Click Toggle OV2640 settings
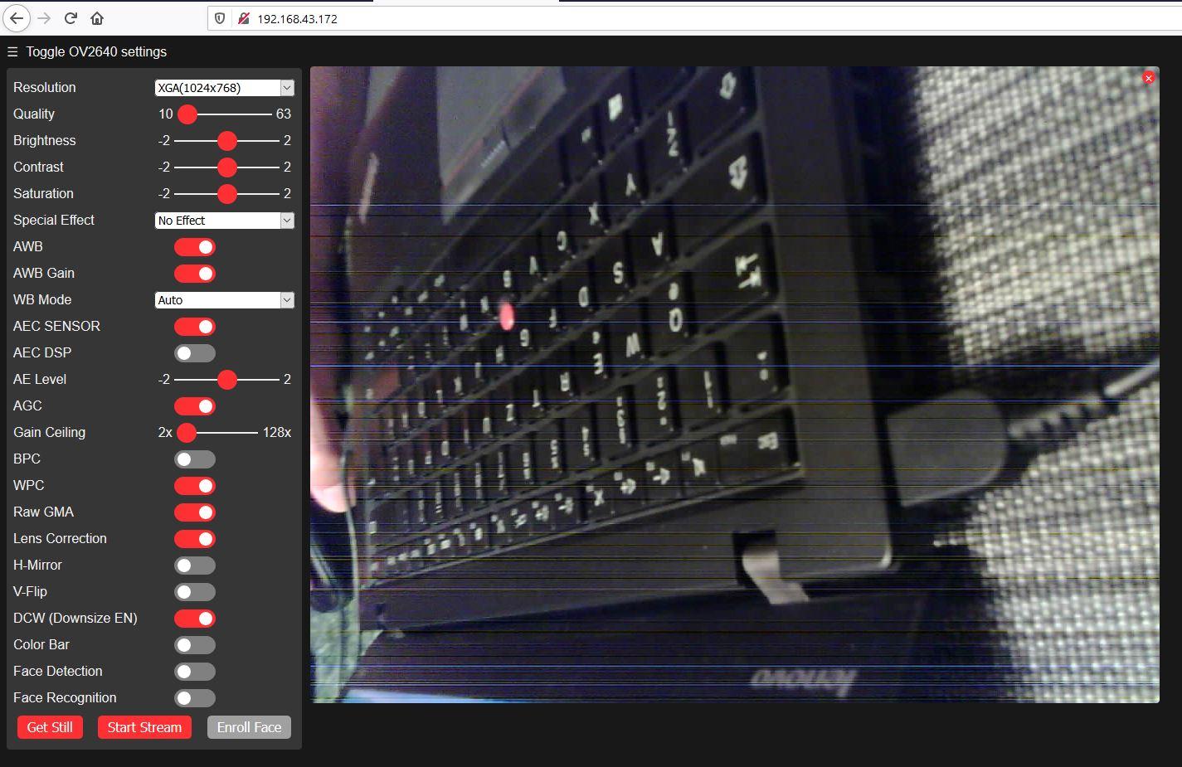The width and height of the screenshot is (1182, 767). [96, 51]
